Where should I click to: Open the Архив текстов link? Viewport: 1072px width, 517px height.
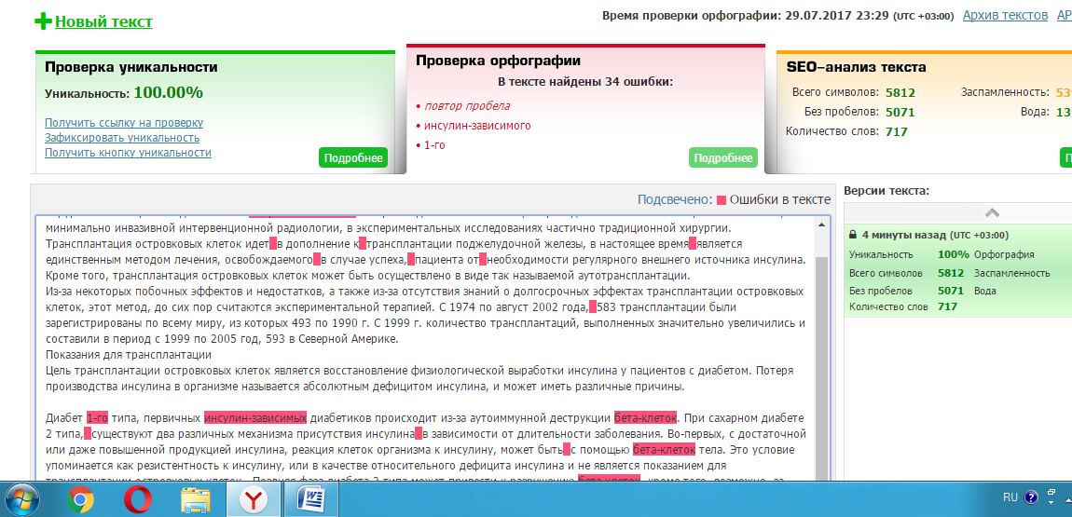tap(1005, 15)
